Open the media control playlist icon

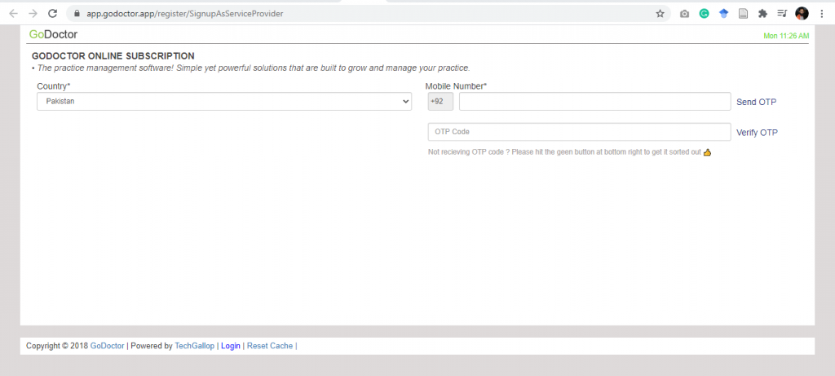(782, 14)
